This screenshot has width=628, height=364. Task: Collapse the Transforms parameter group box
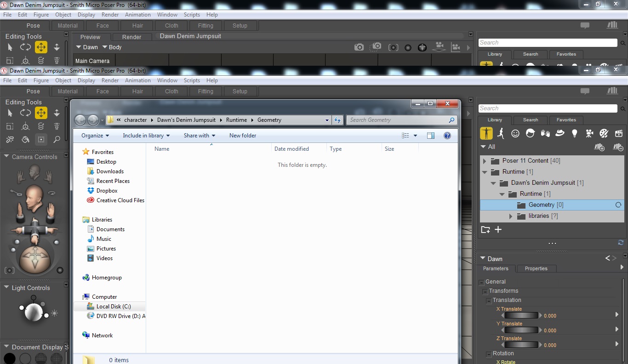(x=485, y=291)
